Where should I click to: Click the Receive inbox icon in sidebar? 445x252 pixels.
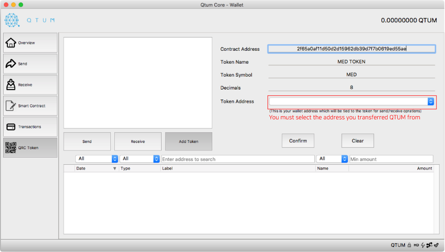coord(11,85)
